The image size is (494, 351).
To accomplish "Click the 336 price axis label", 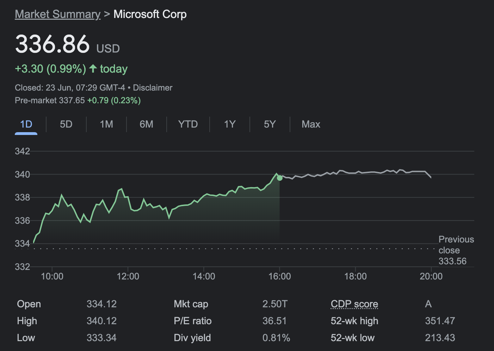I will 23,221.
